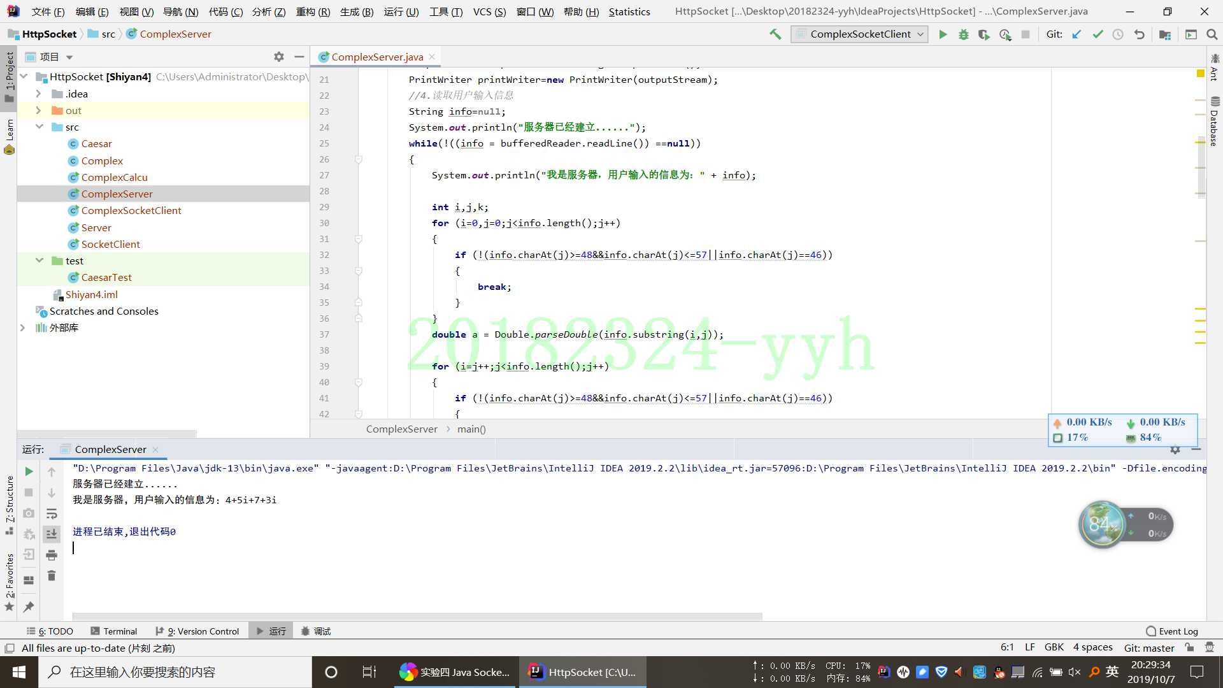
Task: Click the Build project icon
Action: (x=775, y=34)
